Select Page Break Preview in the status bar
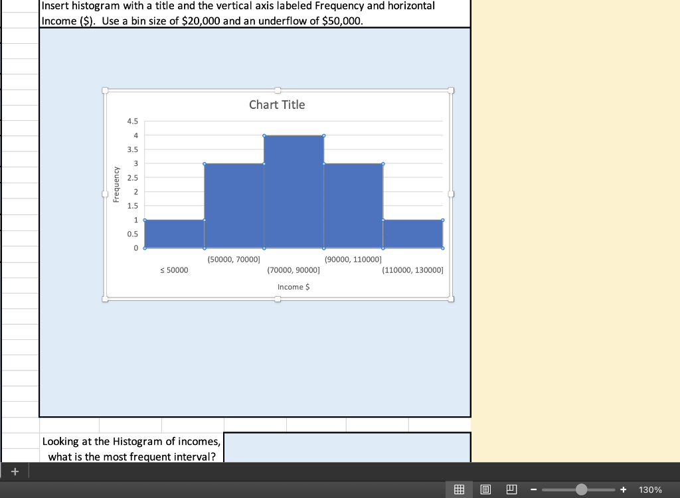Screen dimensions: 680x498 point(511,489)
